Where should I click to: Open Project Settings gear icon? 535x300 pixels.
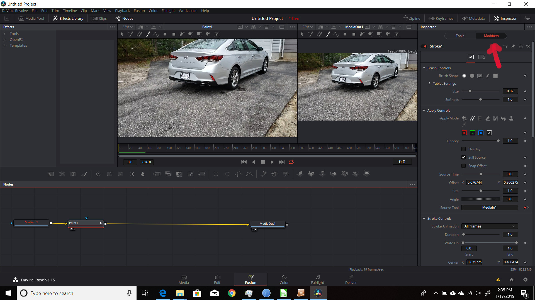(525, 280)
